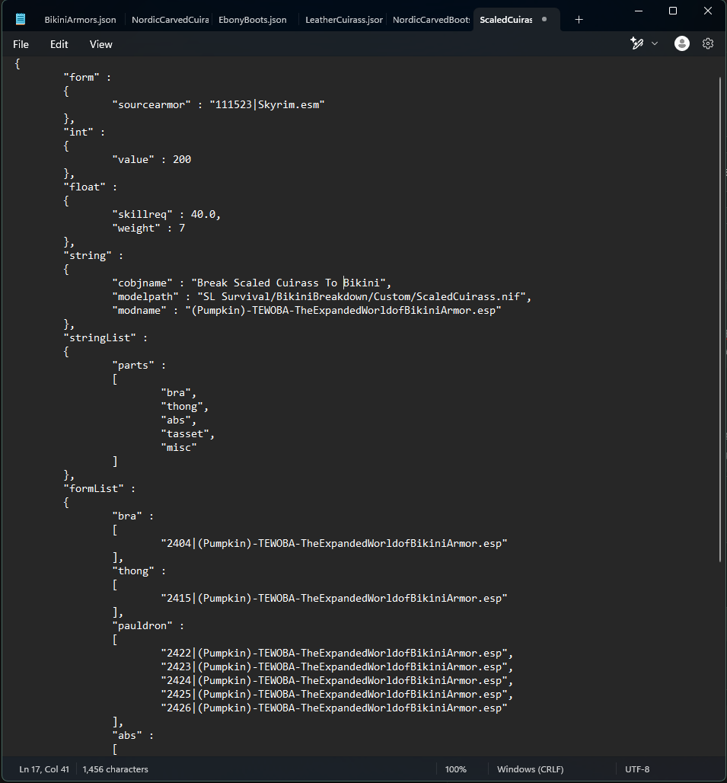Click the "cobjname" key
The width and height of the screenshot is (727, 783).
[142, 283]
